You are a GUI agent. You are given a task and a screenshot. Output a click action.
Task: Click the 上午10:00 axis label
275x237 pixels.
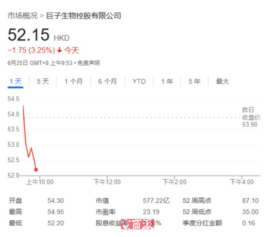pos(40,182)
